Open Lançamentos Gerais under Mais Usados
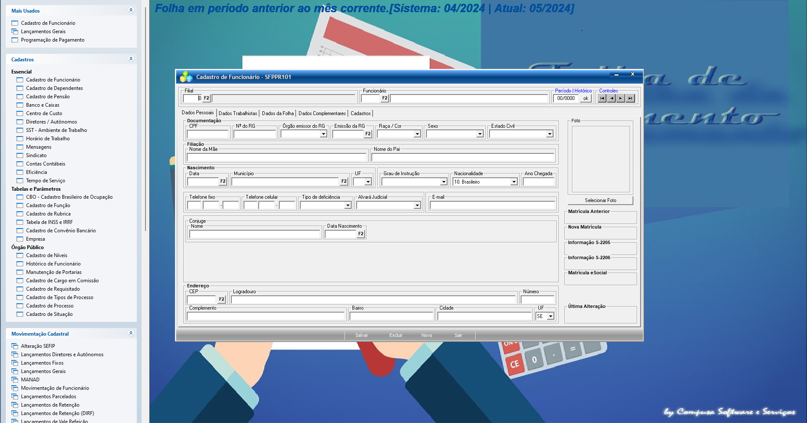Viewport: 807px width, 423px height. point(43,32)
